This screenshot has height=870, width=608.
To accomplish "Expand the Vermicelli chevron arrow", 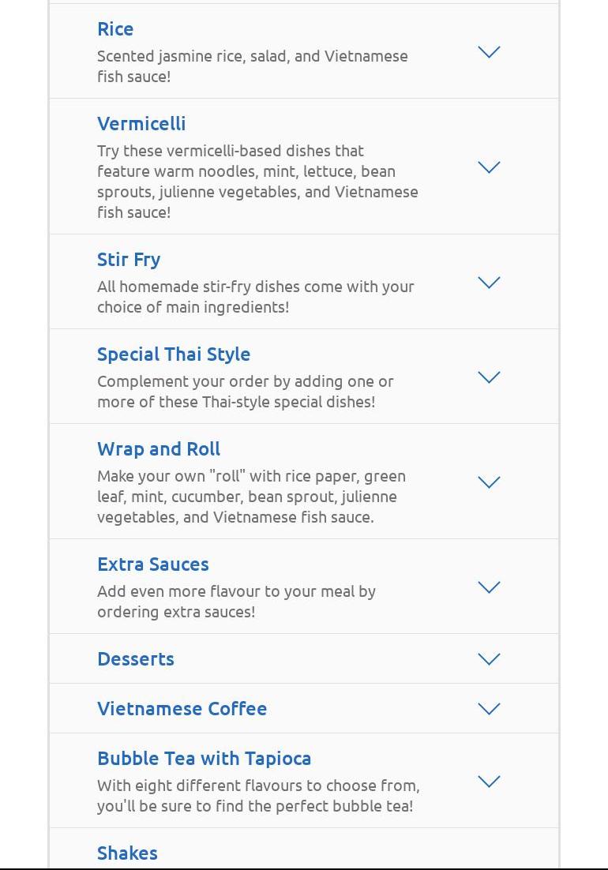I will point(490,167).
